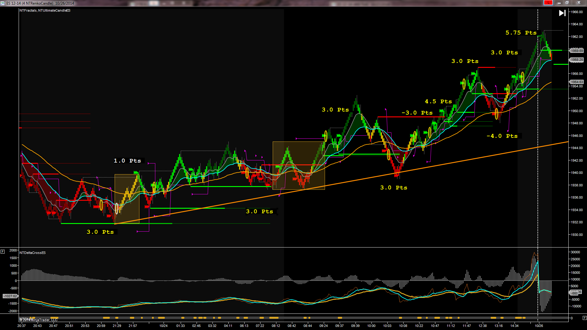
Task: Select the NTDeltaCrossES indicator label
Action: 33,253
